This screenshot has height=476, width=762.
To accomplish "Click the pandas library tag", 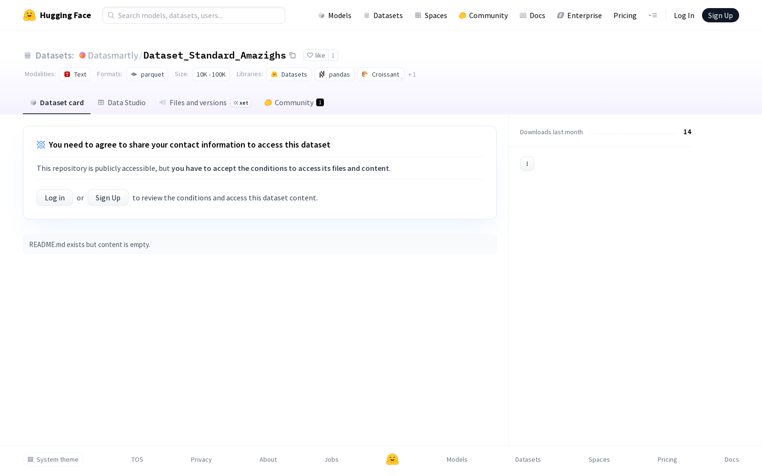I will [334, 74].
